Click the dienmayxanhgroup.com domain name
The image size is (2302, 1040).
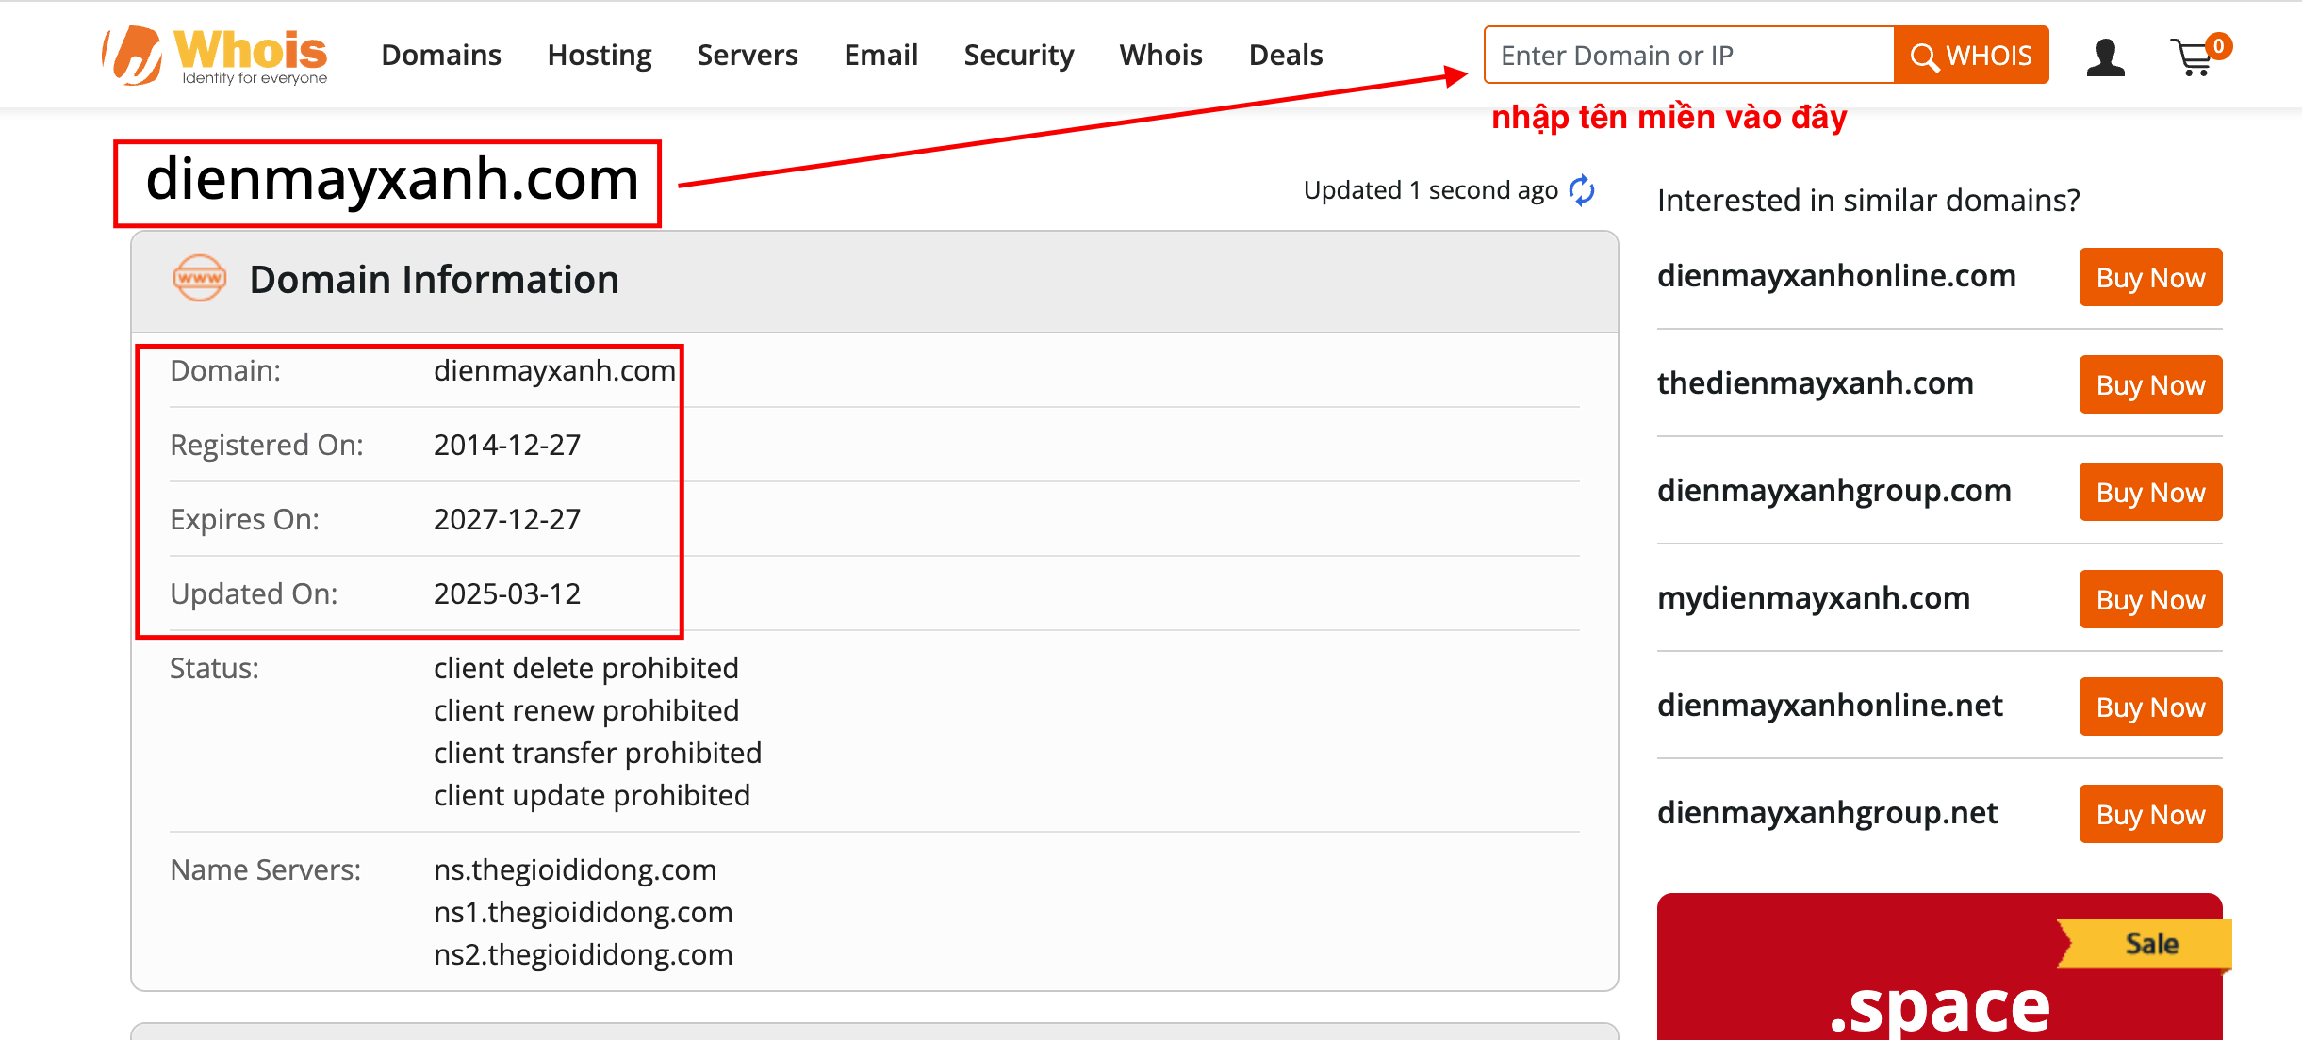click(x=1834, y=491)
